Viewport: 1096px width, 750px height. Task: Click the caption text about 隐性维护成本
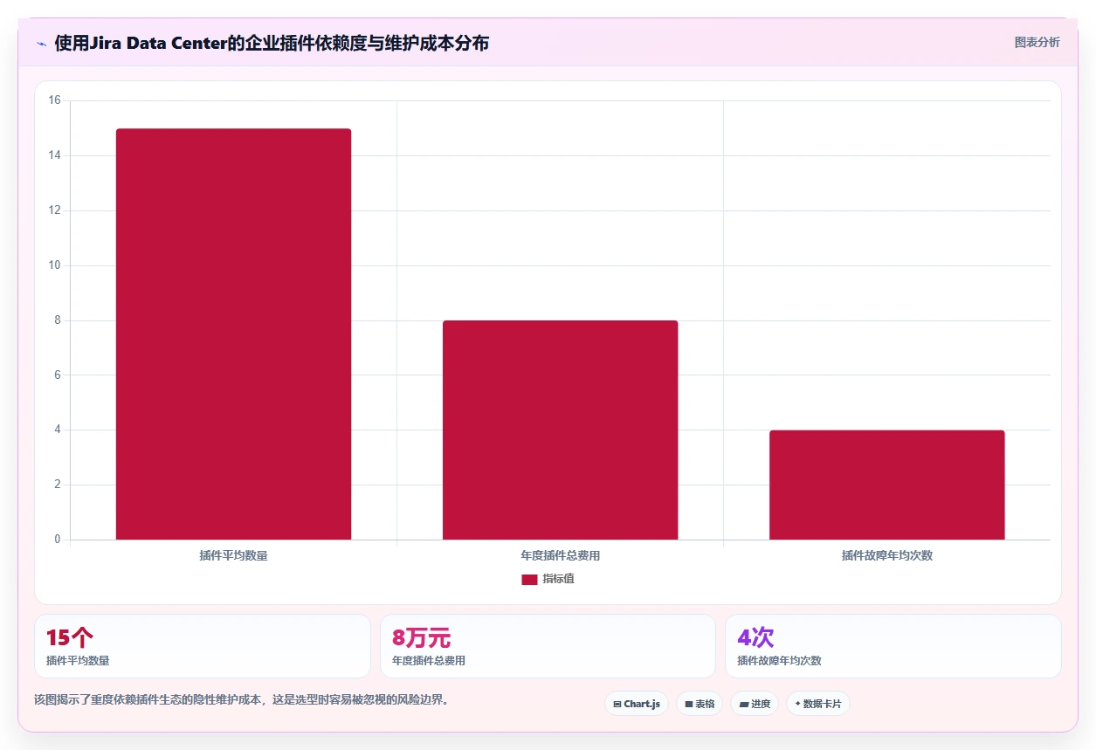click(241, 700)
